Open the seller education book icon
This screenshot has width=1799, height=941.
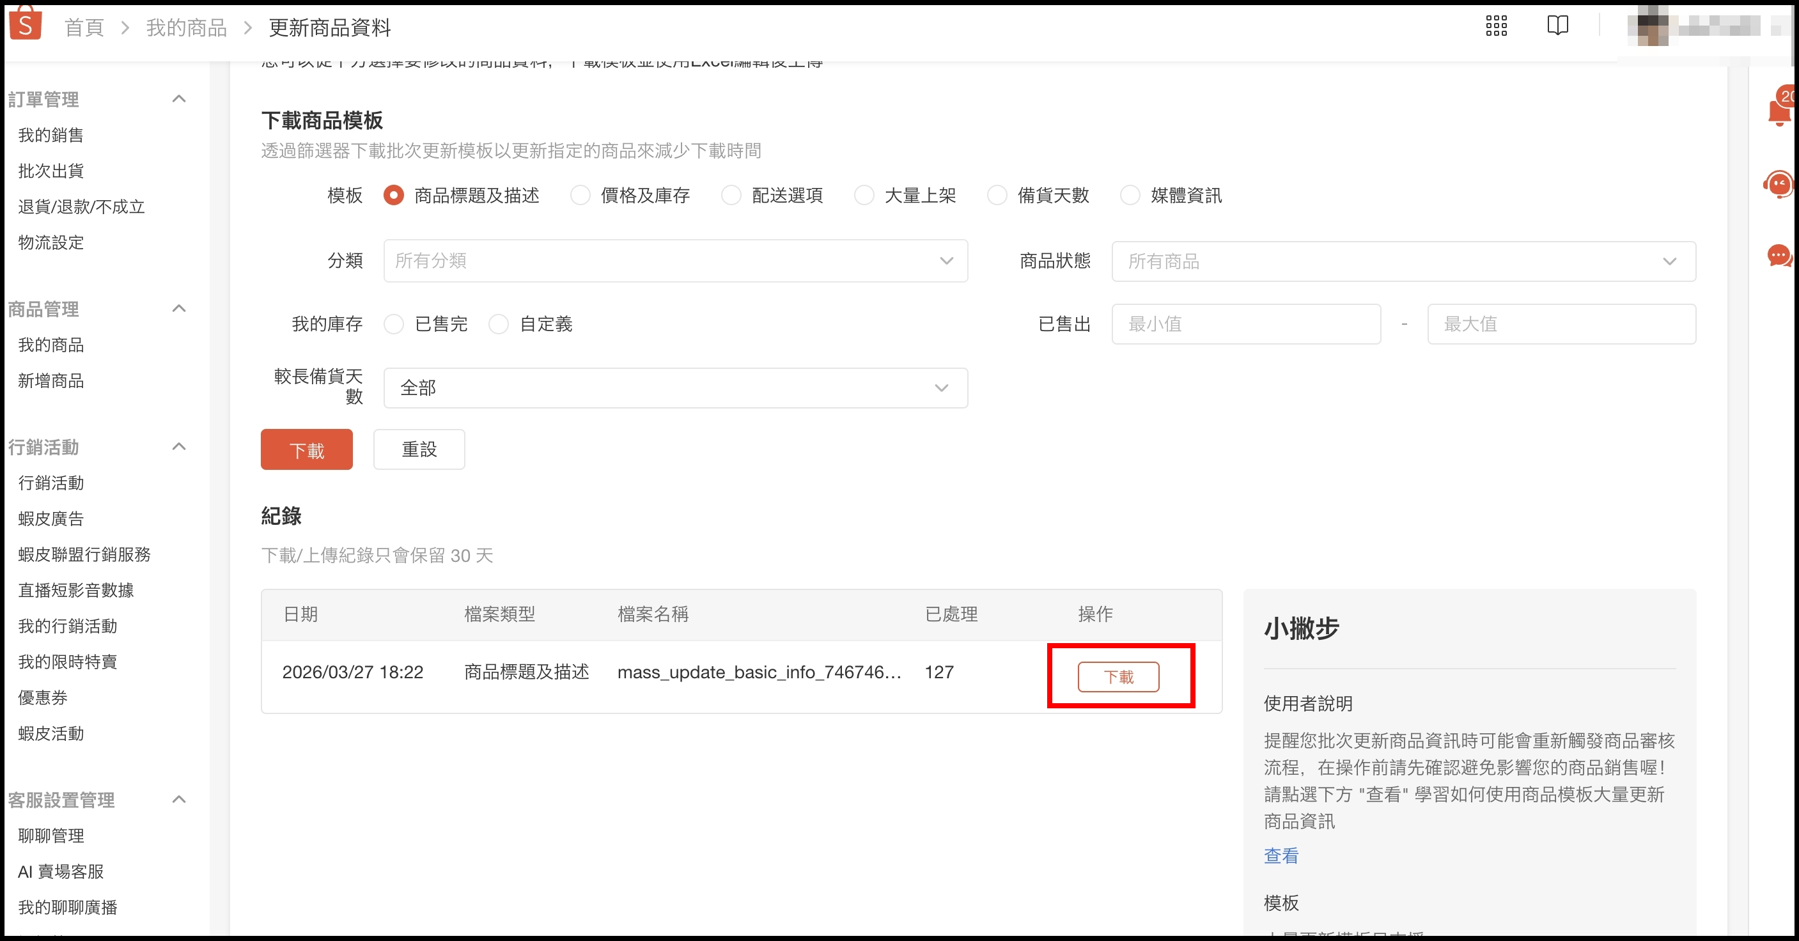point(1557,26)
